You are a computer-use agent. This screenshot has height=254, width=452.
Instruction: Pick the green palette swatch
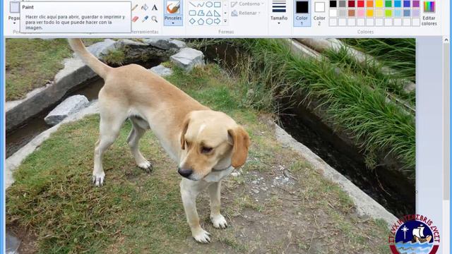388,4
